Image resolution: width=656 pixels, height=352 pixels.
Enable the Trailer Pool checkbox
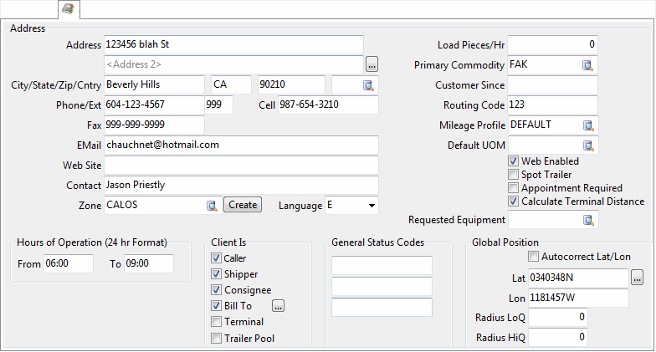pos(217,339)
